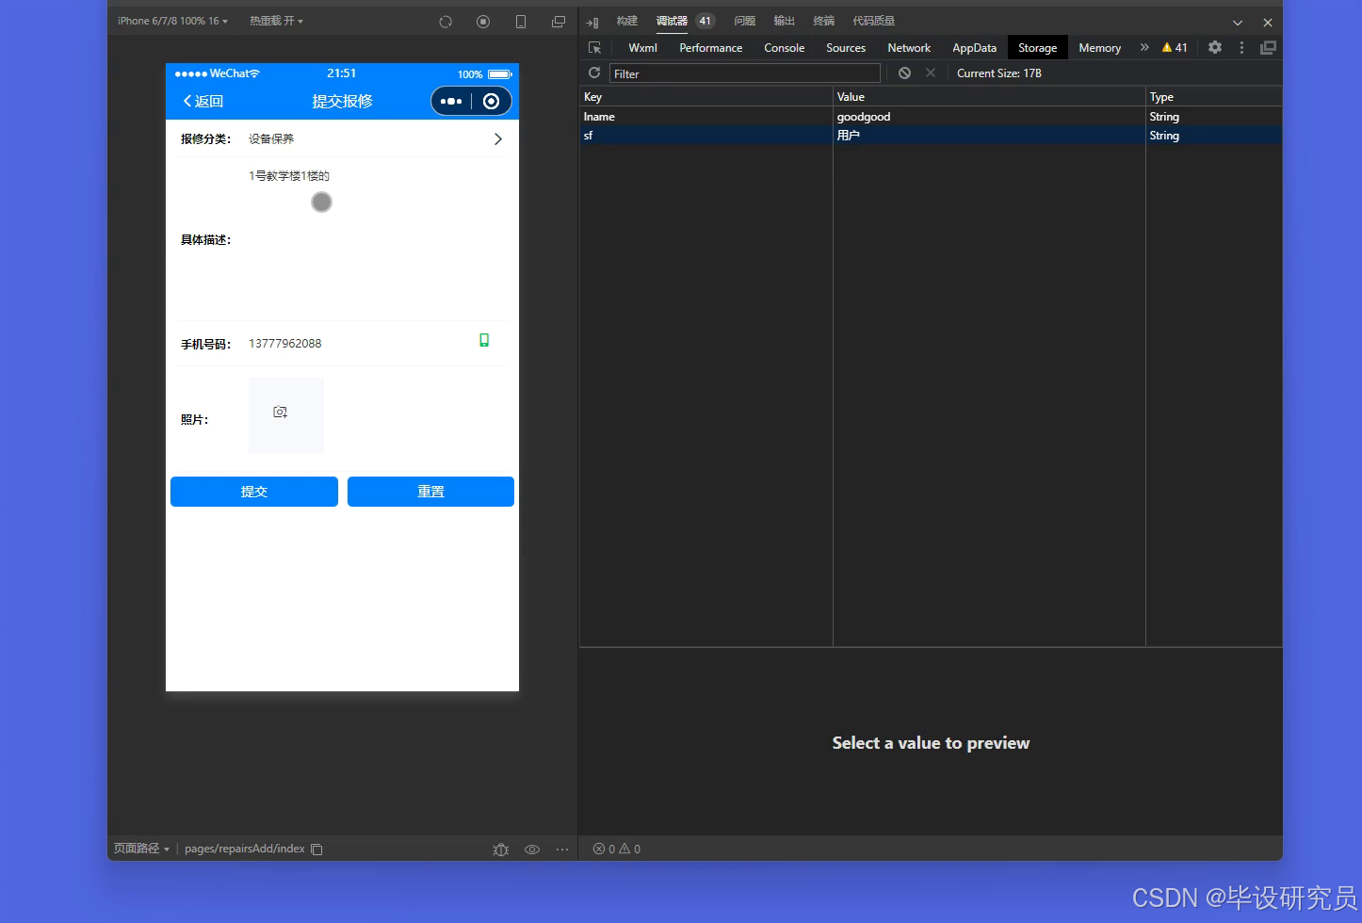Viewport: 1362px width, 923px height.
Task: Switch to the 调试器 tab
Action: click(x=672, y=21)
